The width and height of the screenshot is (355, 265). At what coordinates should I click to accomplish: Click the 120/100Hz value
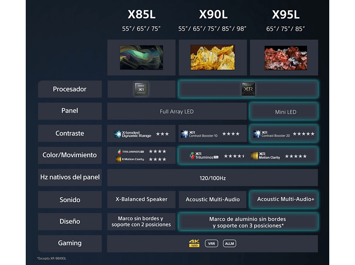[x=213, y=178]
